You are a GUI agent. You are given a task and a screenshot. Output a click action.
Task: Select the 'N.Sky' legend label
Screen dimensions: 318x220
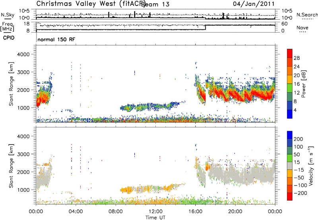[x=8, y=15]
